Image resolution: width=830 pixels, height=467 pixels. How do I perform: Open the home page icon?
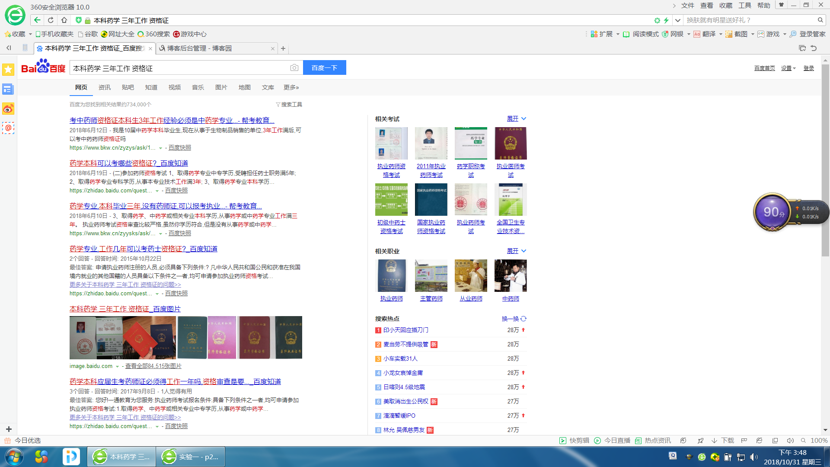click(64, 20)
